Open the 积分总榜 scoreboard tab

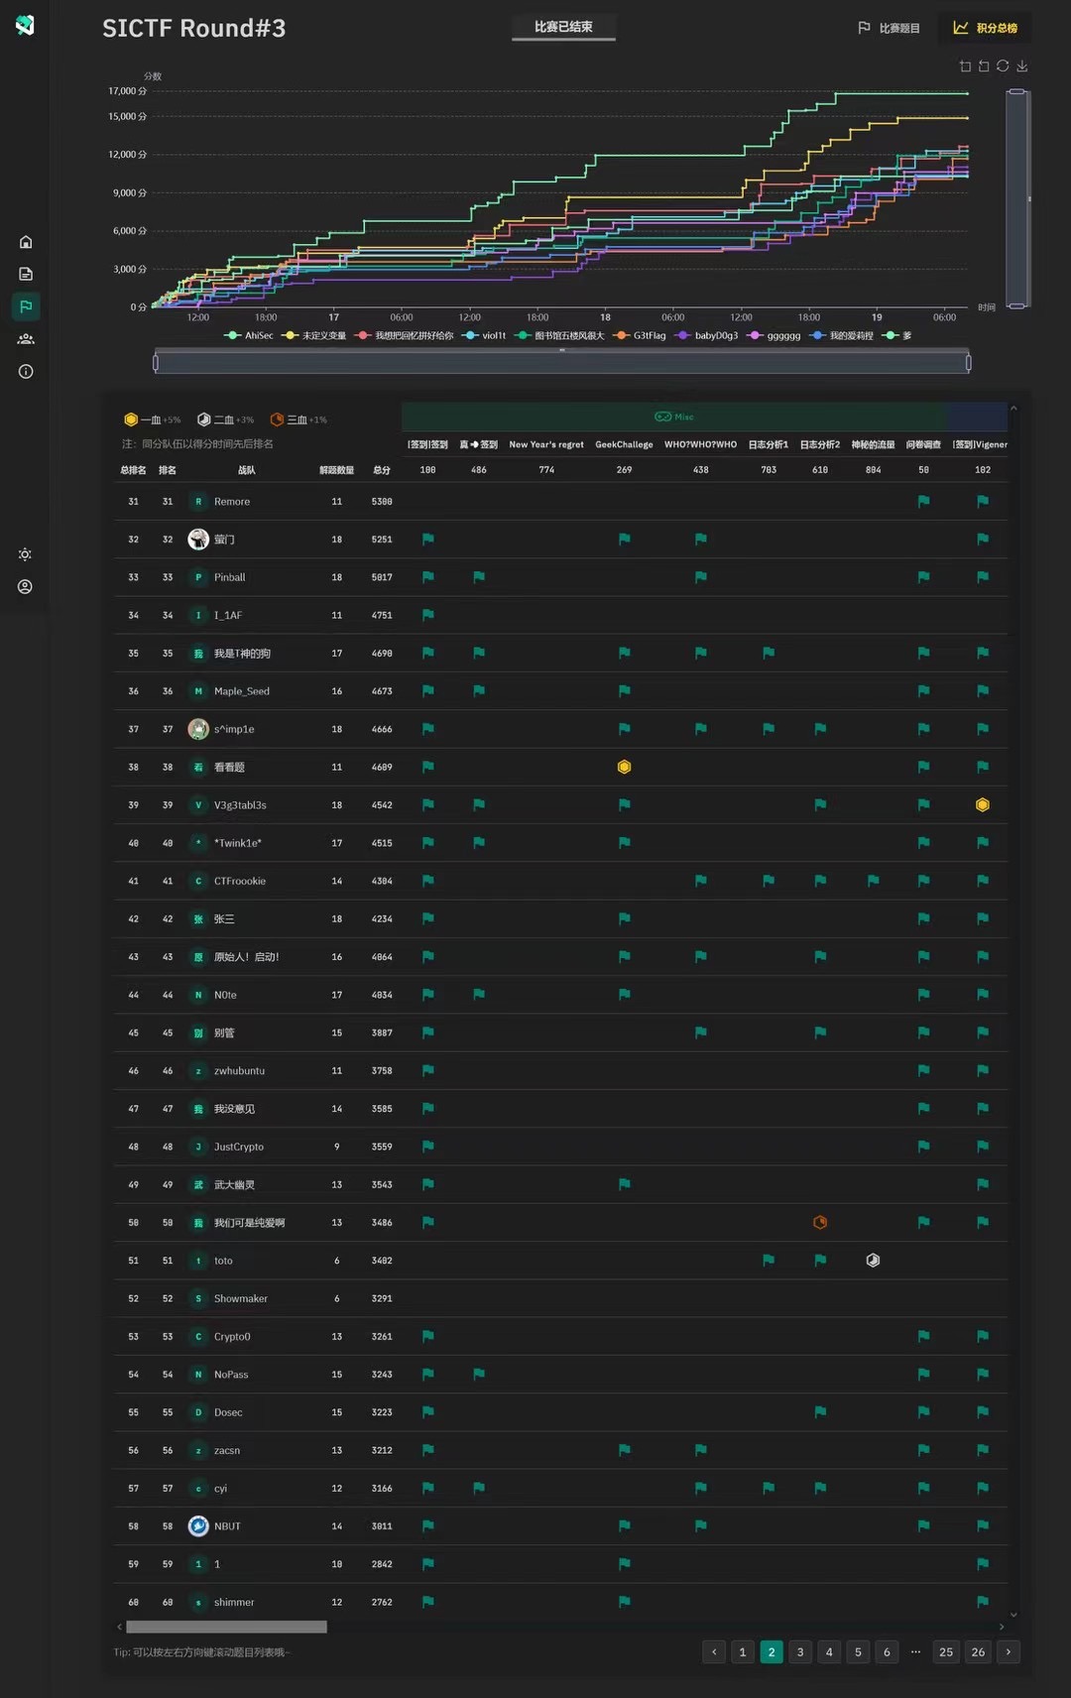[x=986, y=28]
